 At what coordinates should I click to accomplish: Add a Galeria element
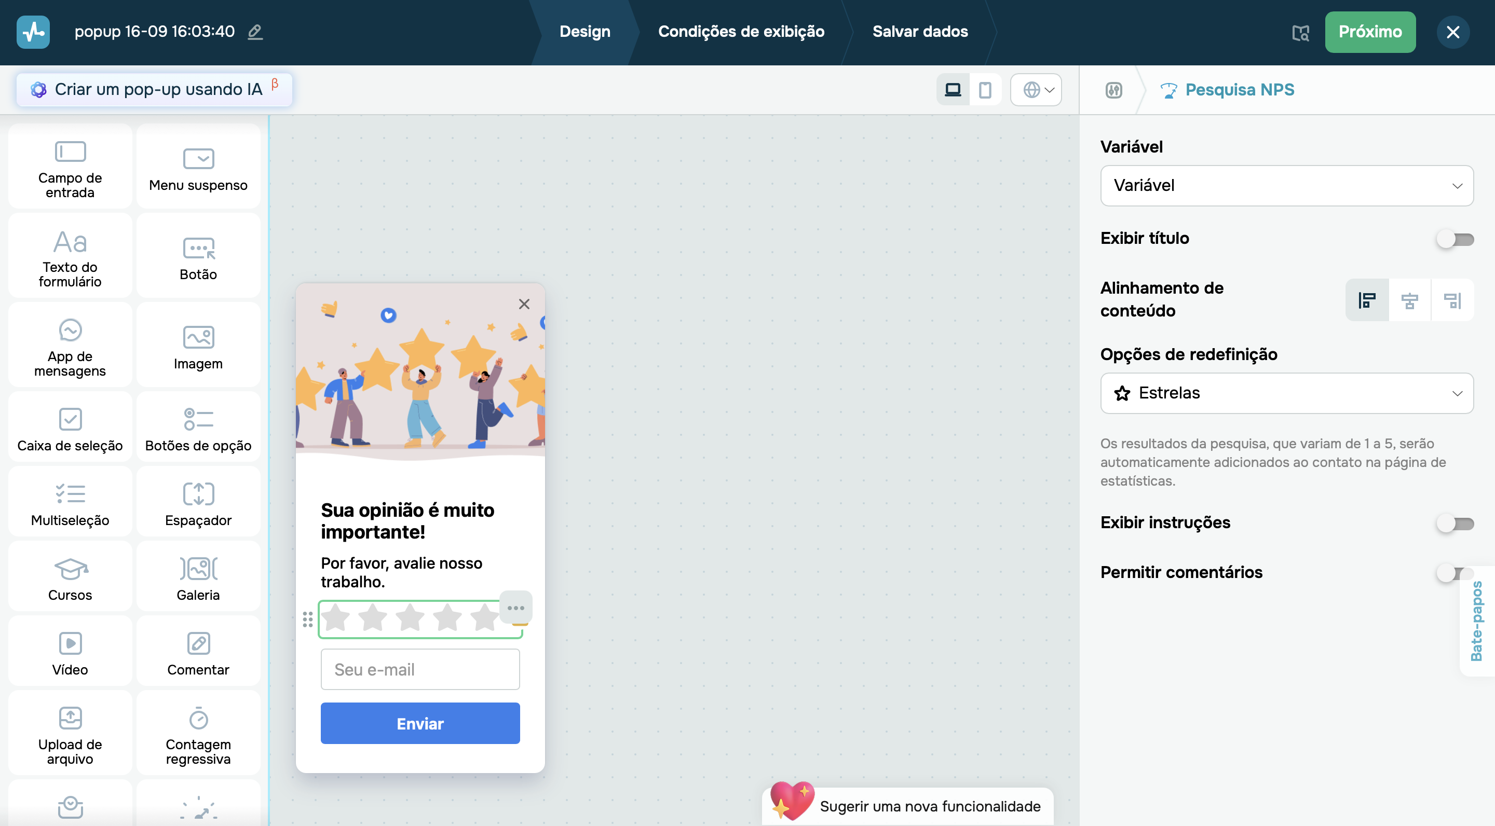click(198, 577)
